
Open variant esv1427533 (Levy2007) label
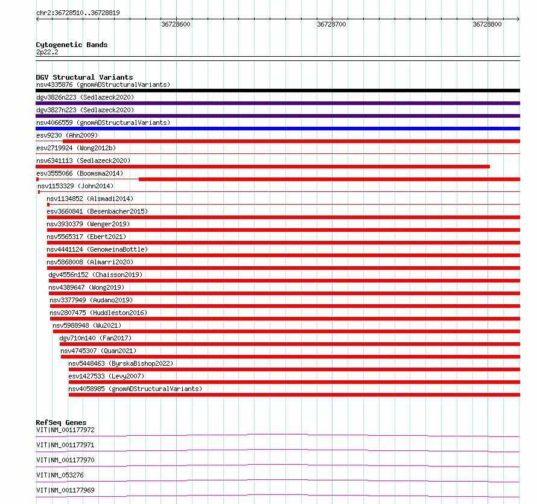tap(106, 376)
